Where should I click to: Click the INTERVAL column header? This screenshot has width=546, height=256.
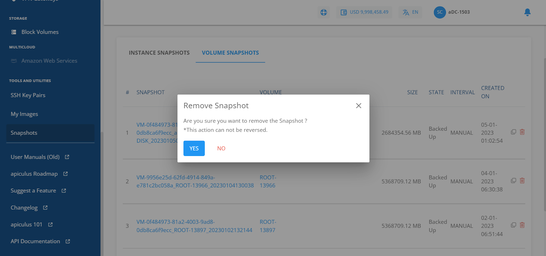coord(462,92)
